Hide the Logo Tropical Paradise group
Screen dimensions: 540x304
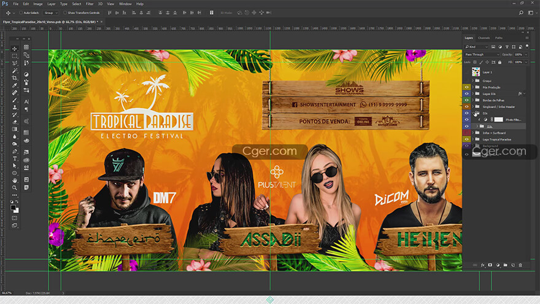click(x=466, y=139)
